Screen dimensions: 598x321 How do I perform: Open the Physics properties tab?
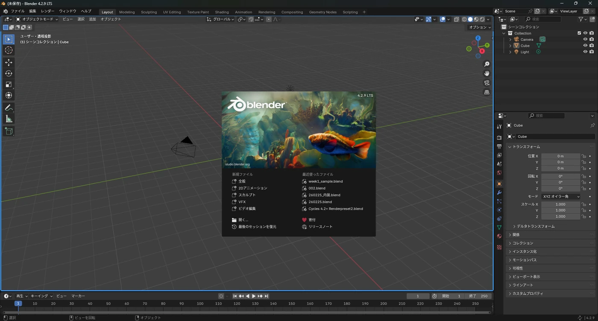pyautogui.click(x=499, y=210)
